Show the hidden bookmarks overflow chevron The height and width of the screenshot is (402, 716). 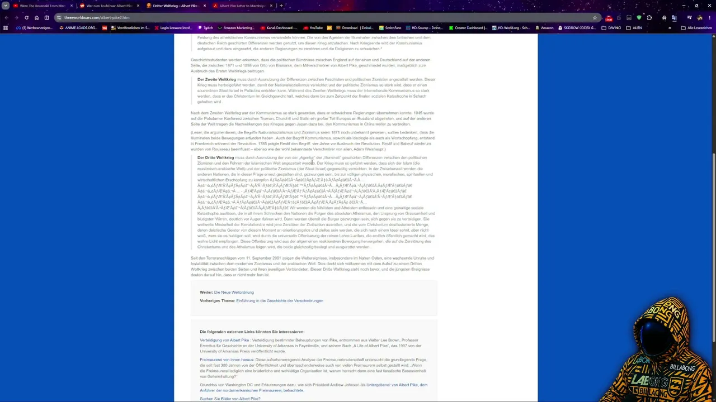pos(670,28)
